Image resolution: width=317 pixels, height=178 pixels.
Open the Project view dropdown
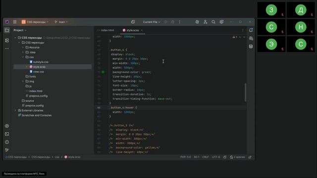20,30
